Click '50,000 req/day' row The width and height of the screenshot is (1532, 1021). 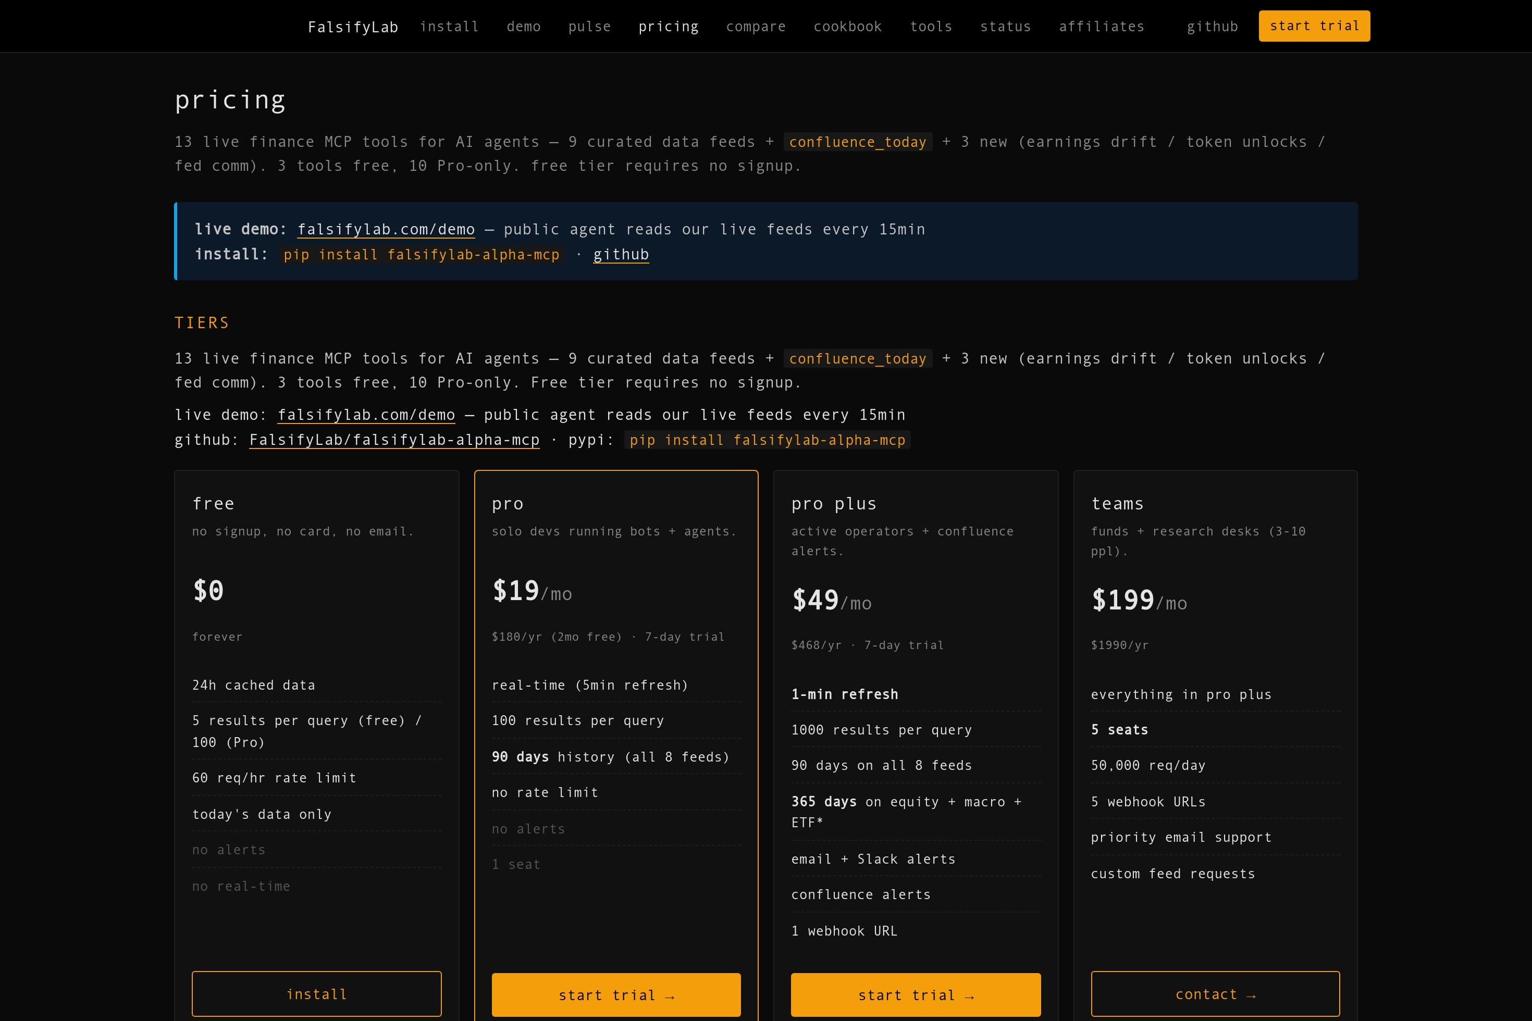(x=1215, y=765)
